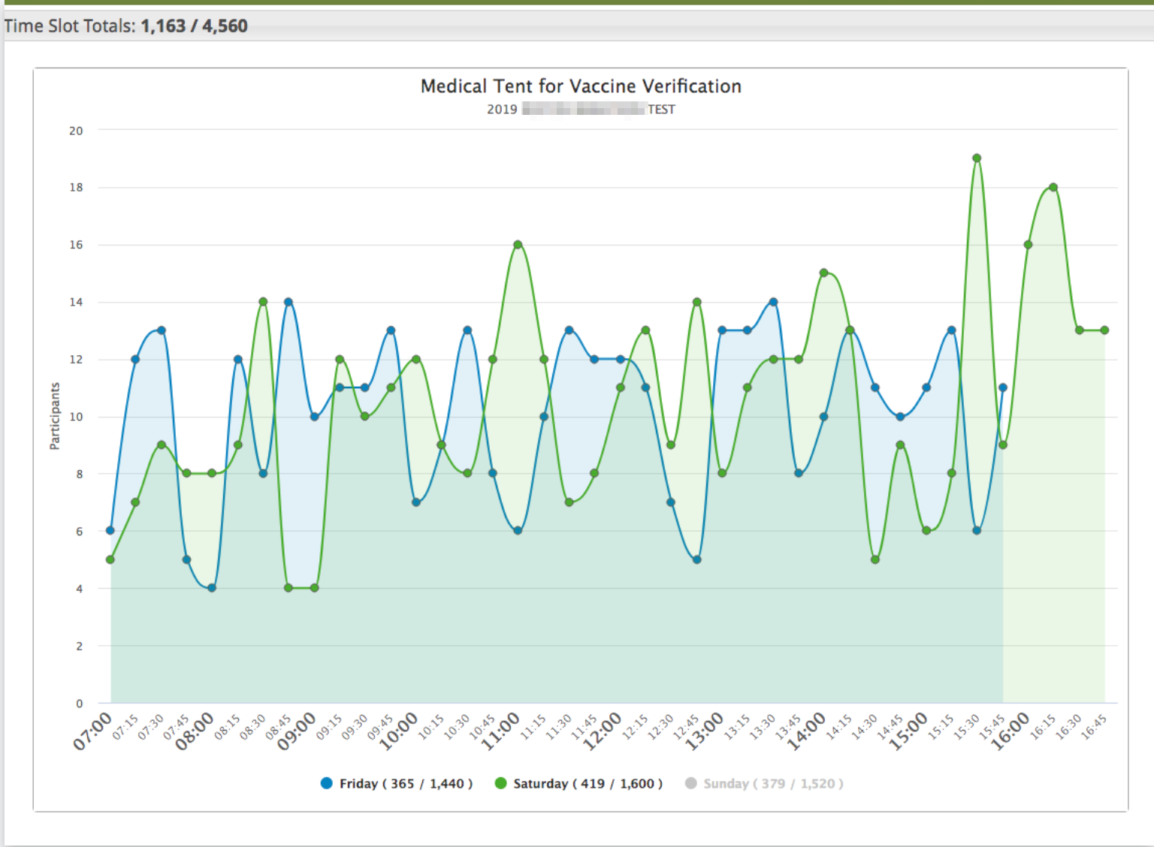Select Saturday's first point of 5 at 07:00

(x=110, y=559)
